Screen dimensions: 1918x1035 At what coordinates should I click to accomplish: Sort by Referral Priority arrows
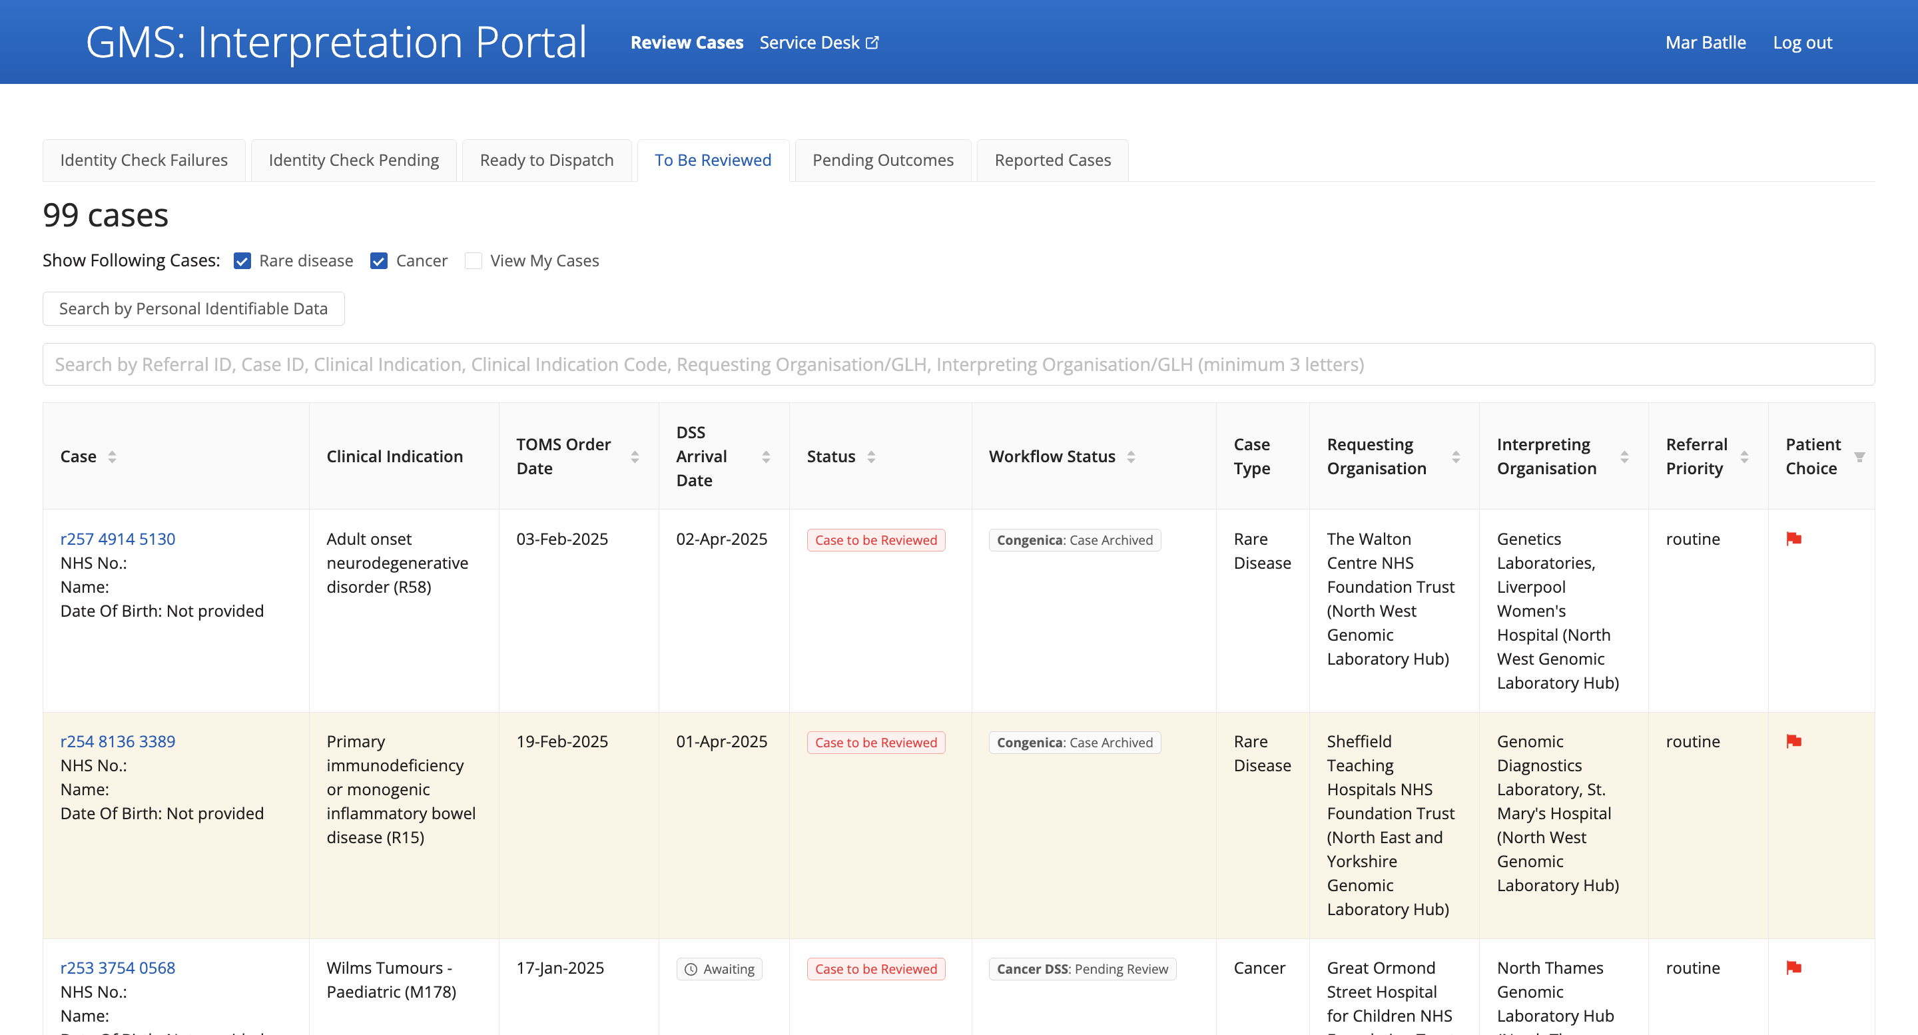pyautogui.click(x=1745, y=456)
